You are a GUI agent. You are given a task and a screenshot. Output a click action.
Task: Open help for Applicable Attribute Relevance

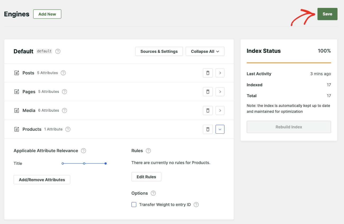coord(83,151)
